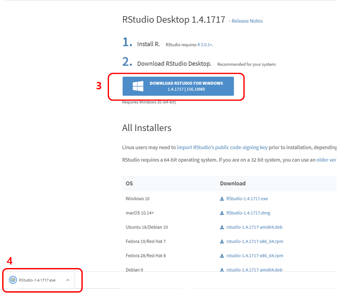Click the All Installers heading
The width and height of the screenshot is (337, 293).
tap(147, 128)
